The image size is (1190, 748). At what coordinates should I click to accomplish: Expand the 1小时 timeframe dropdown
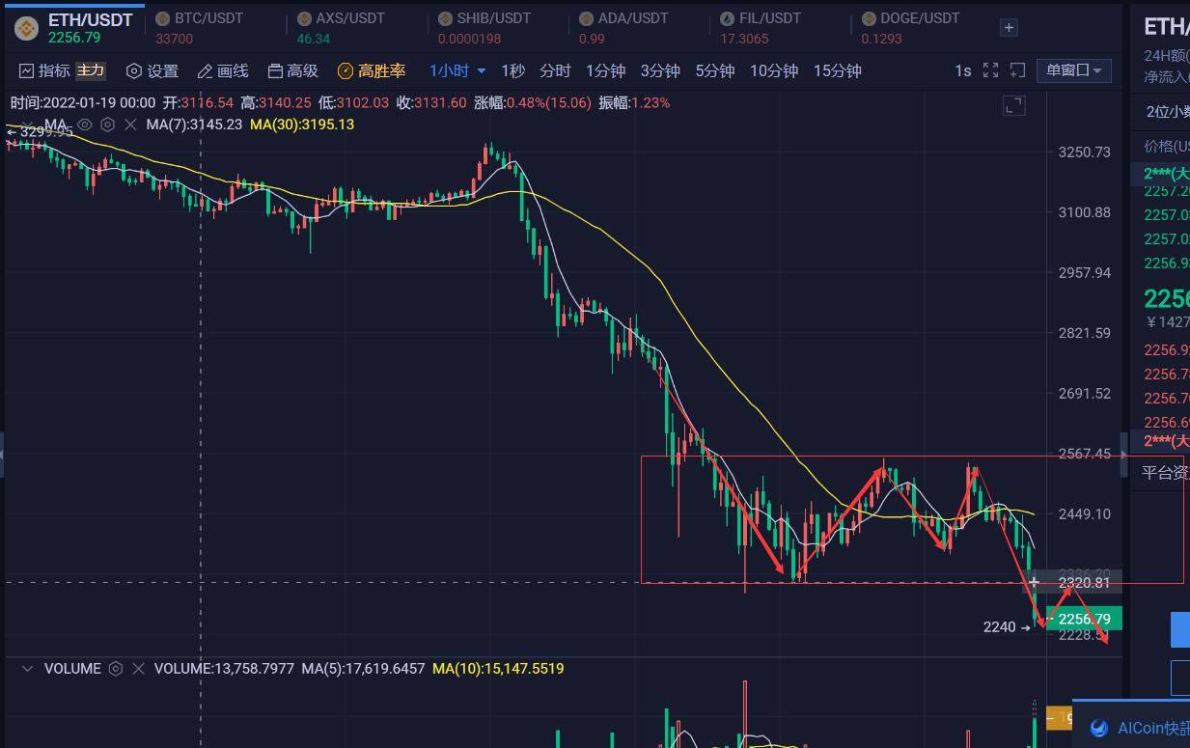pos(457,70)
